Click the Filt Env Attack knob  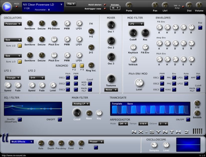coord(159,27)
